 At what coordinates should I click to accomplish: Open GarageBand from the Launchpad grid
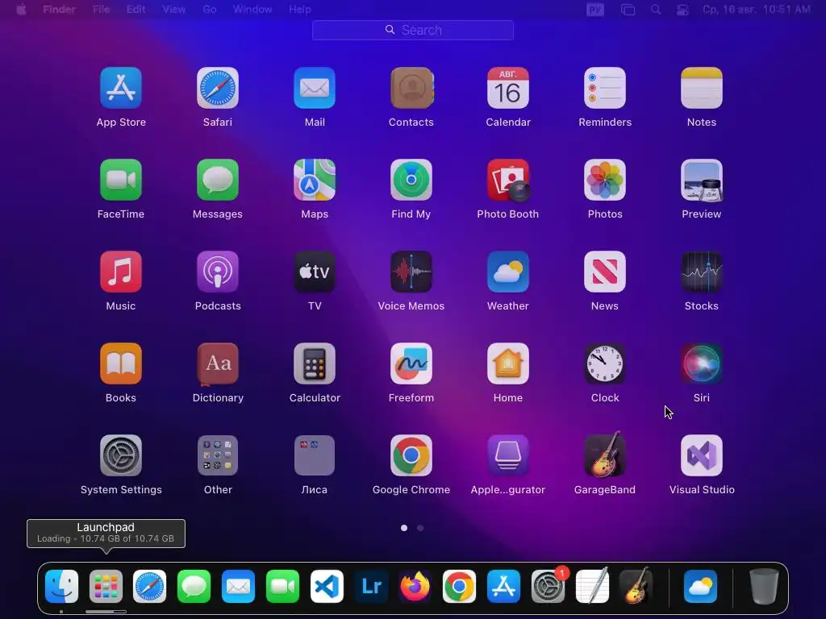click(x=605, y=455)
